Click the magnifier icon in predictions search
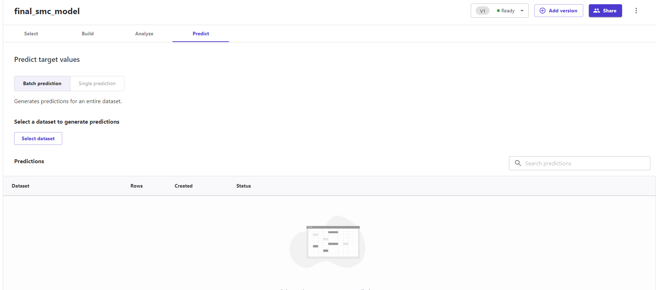656x290 pixels. pos(518,163)
